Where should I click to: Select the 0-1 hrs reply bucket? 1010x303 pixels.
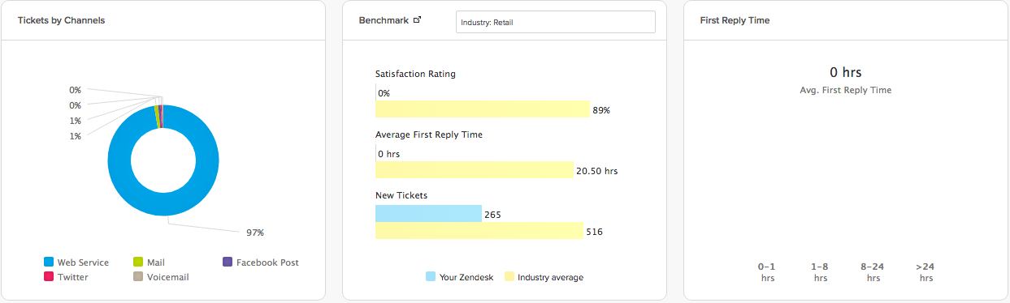pos(767,271)
